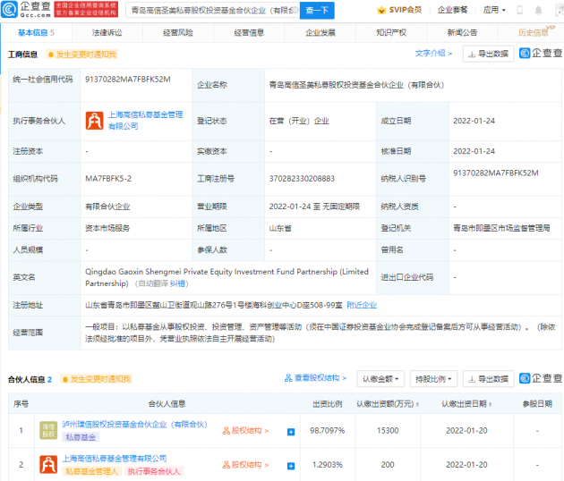
Task: Click the bell icon beside 工商信息
Action: tap(50, 54)
